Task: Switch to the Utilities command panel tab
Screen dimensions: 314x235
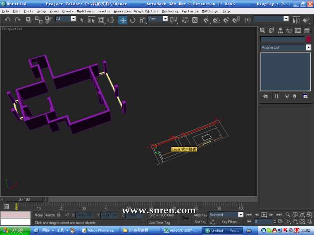Action: tap(307, 31)
